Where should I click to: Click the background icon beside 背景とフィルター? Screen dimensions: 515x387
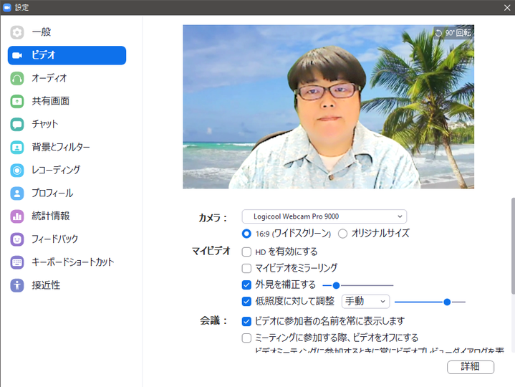click(17, 147)
